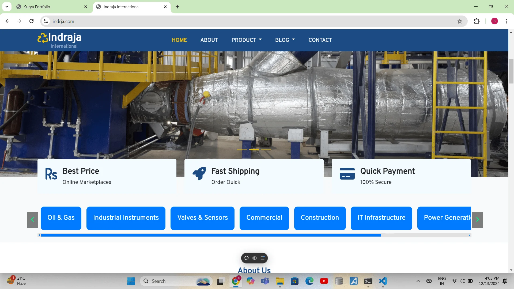The width and height of the screenshot is (514, 289).
Task: Select the second carousel indicator dot
Action: click(x=254, y=150)
